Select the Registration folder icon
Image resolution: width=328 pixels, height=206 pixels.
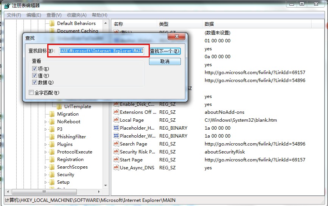52,160
